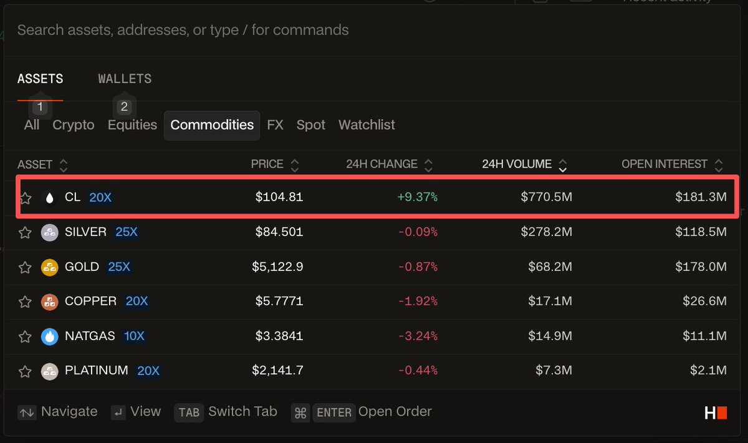The height and width of the screenshot is (443, 748).
Task: Click the search assets input field
Action: (312, 30)
